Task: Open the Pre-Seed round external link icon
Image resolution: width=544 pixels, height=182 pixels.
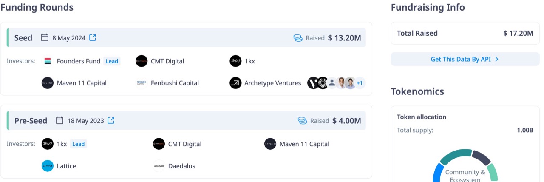Action: point(111,120)
